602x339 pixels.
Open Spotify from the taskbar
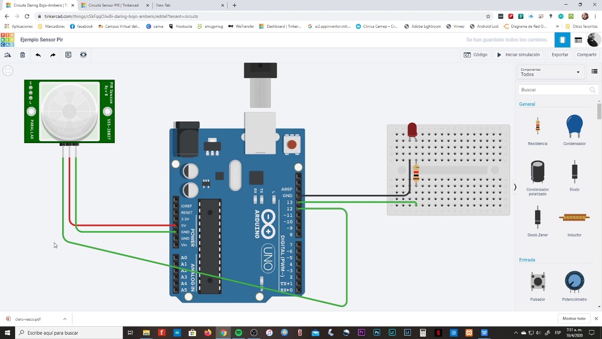coord(238,332)
